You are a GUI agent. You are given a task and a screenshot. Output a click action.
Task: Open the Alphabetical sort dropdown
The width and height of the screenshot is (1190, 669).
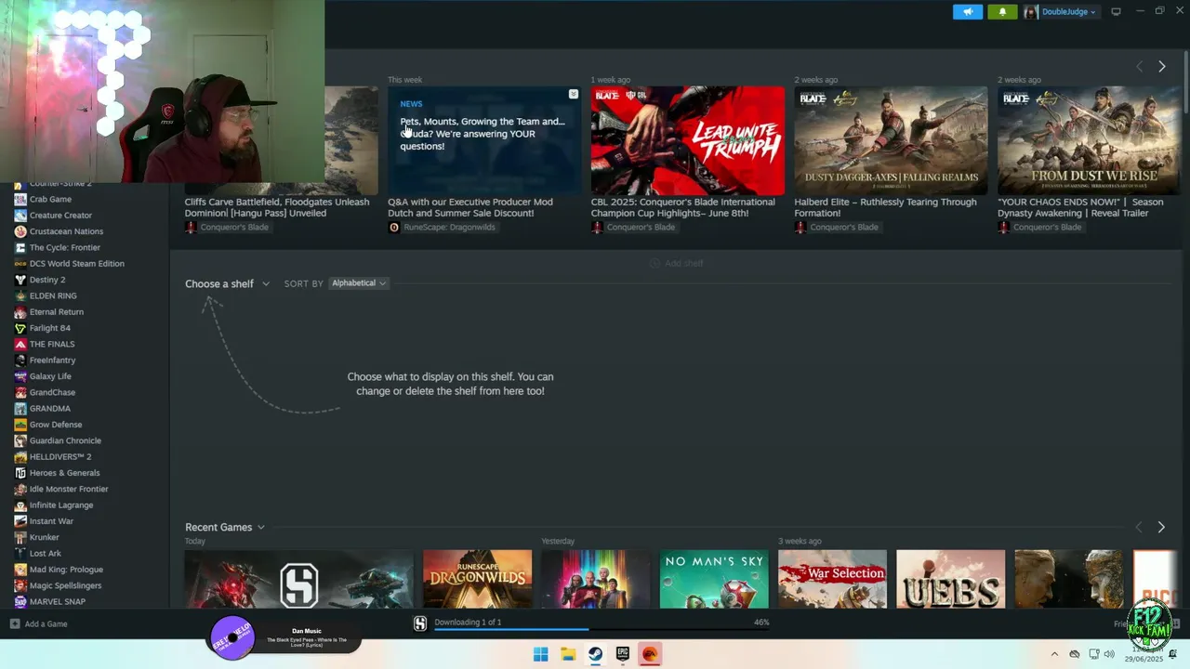click(358, 283)
